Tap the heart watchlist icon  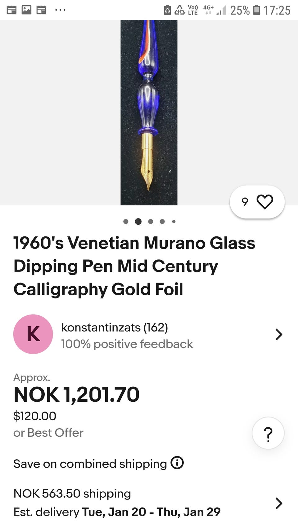[x=265, y=202]
